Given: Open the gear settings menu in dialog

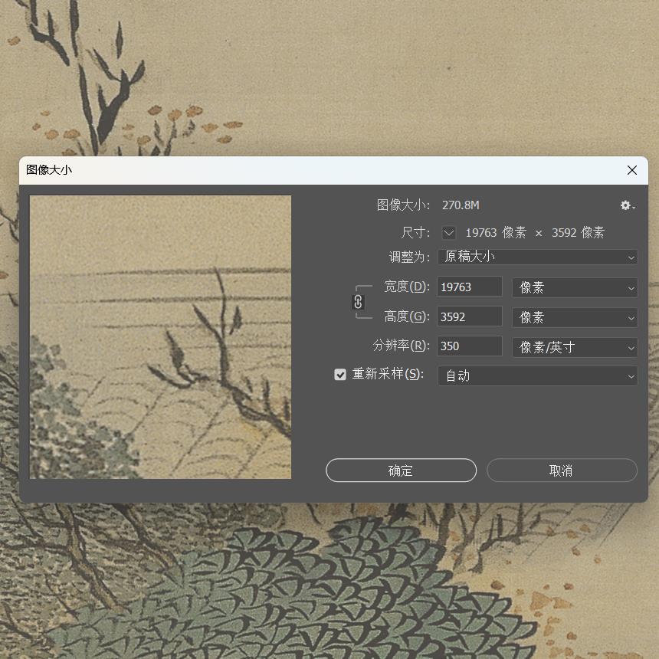Looking at the screenshot, I should (x=627, y=205).
